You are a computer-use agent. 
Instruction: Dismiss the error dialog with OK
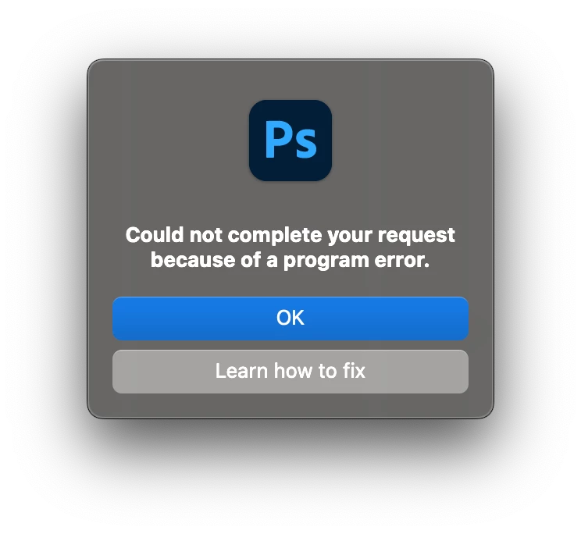(290, 319)
